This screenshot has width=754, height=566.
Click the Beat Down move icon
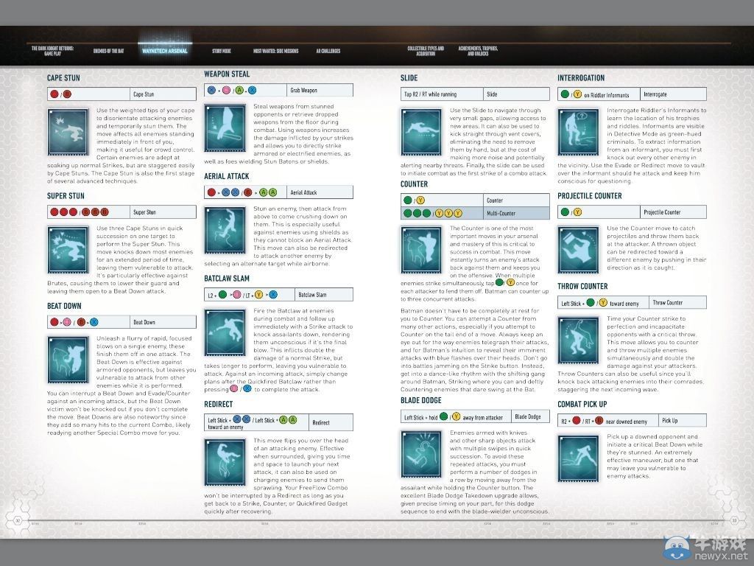click(x=68, y=357)
